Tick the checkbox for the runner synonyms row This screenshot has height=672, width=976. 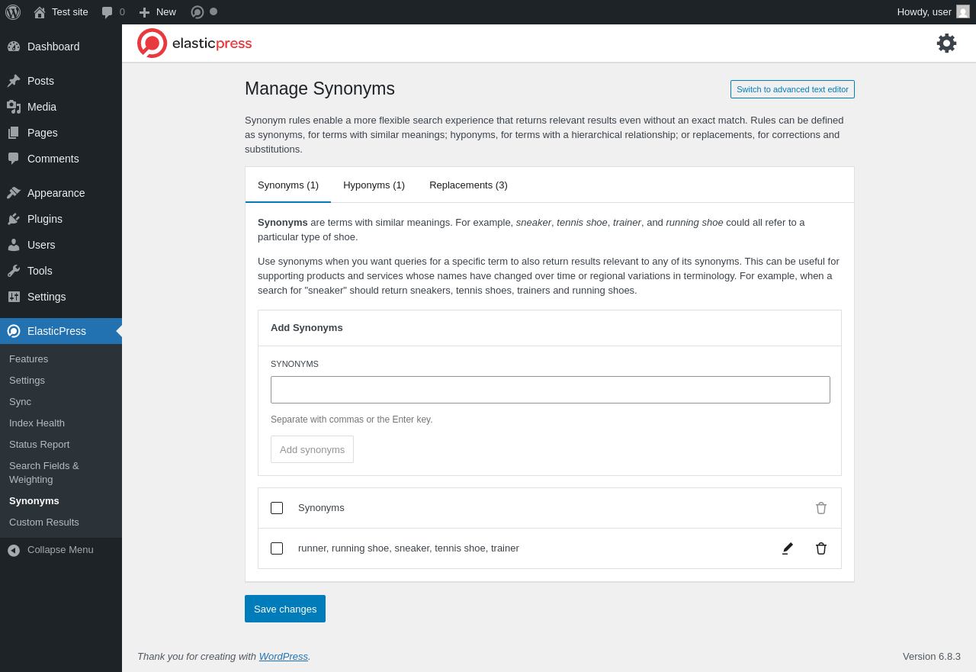coord(277,548)
